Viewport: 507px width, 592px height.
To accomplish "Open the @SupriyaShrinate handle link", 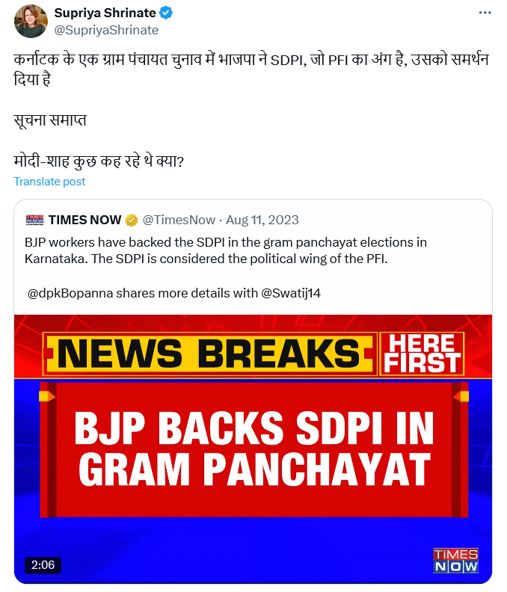I will click(106, 30).
